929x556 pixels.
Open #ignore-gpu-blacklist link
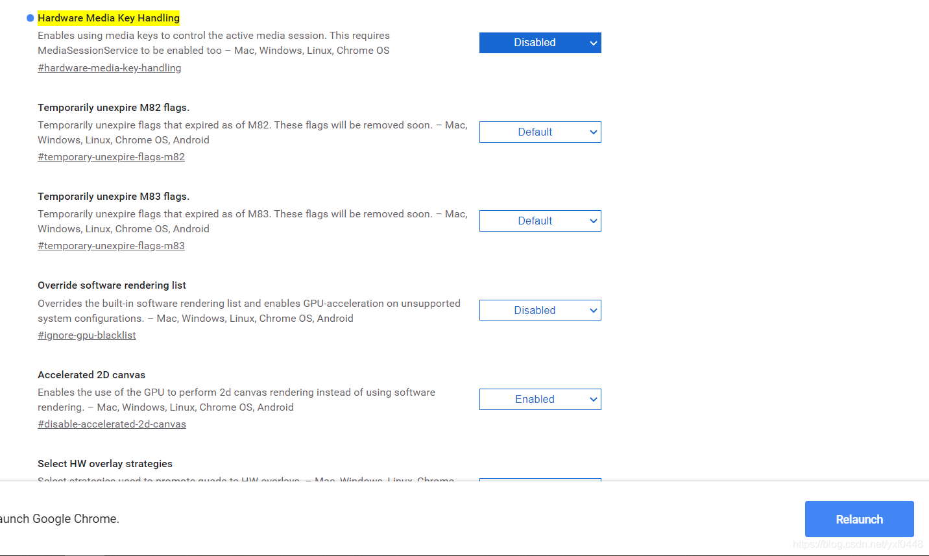click(87, 335)
